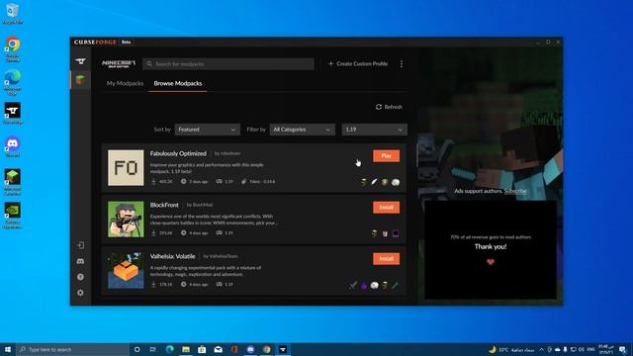Click purple square category icon on BlockFront card

(x=396, y=233)
